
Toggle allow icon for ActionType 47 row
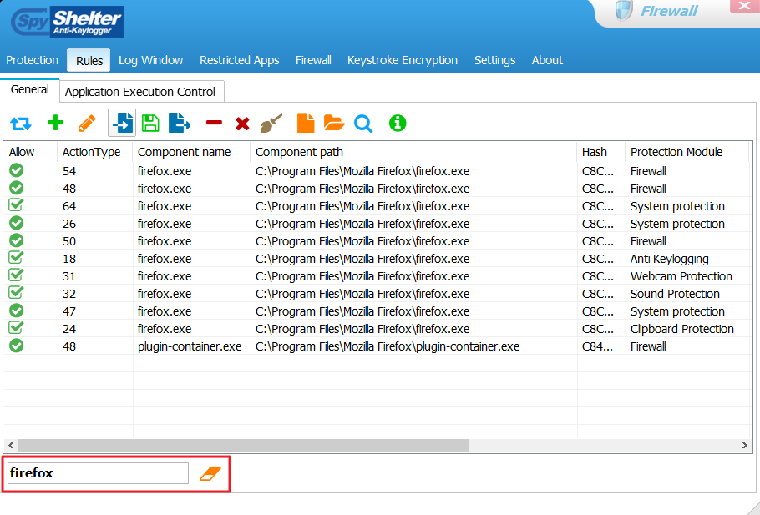pos(17,311)
